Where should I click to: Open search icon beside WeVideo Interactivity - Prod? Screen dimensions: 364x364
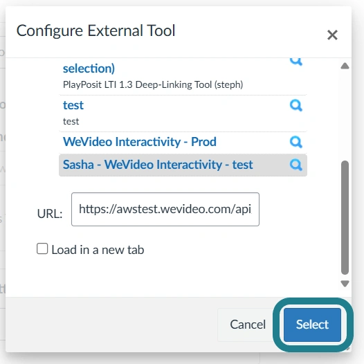[x=296, y=142]
